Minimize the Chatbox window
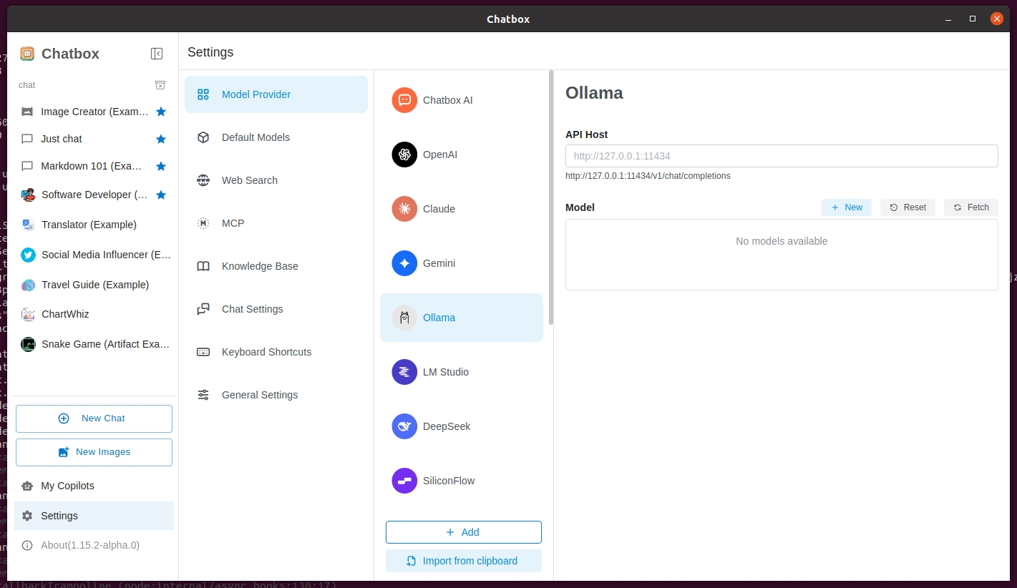The height and width of the screenshot is (588, 1017). click(x=948, y=19)
